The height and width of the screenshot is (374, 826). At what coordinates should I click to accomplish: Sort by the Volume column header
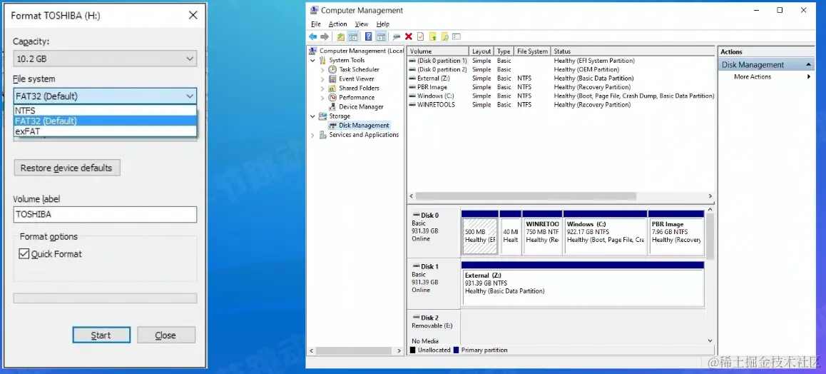coord(438,51)
